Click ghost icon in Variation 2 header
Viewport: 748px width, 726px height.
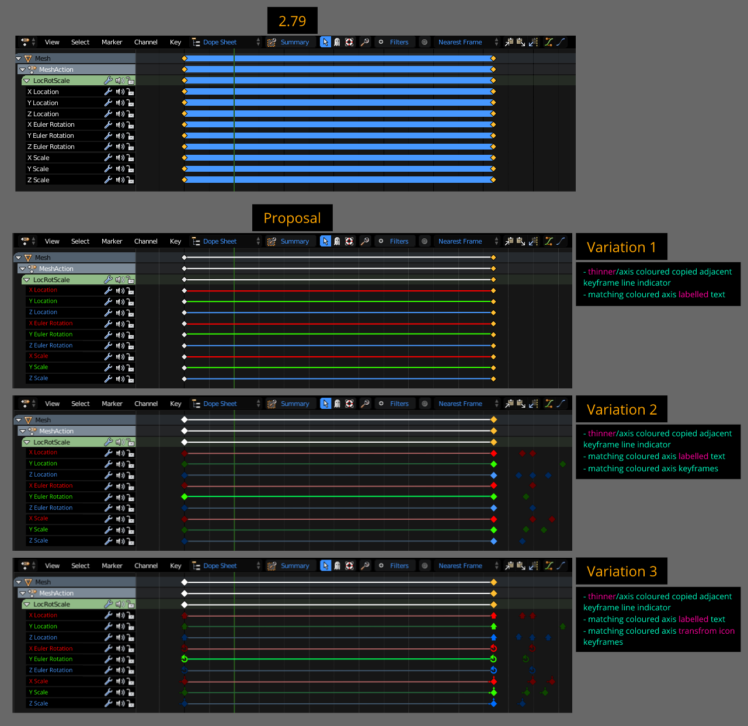pos(337,404)
